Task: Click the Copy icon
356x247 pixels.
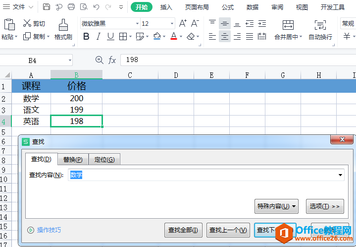Action: click(x=27, y=36)
